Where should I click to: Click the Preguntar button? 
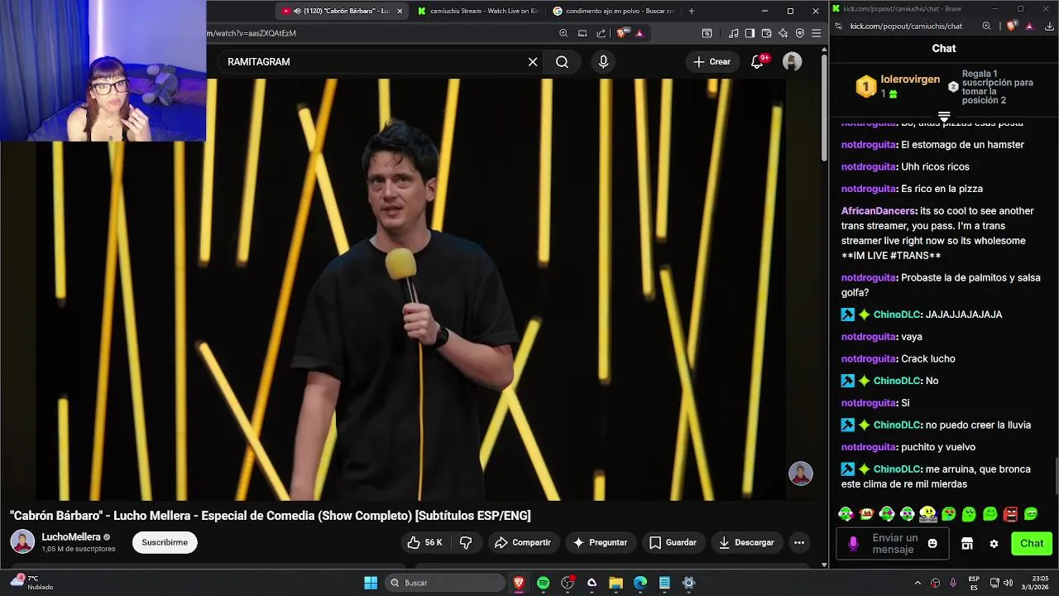pyautogui.click(x=600, y=543)
